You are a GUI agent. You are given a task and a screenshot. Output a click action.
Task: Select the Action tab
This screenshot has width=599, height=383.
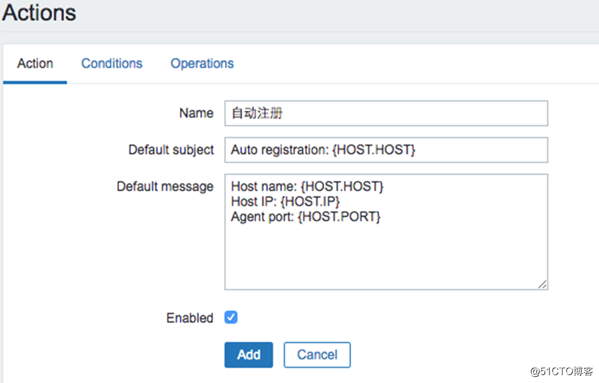click(35, 63)
